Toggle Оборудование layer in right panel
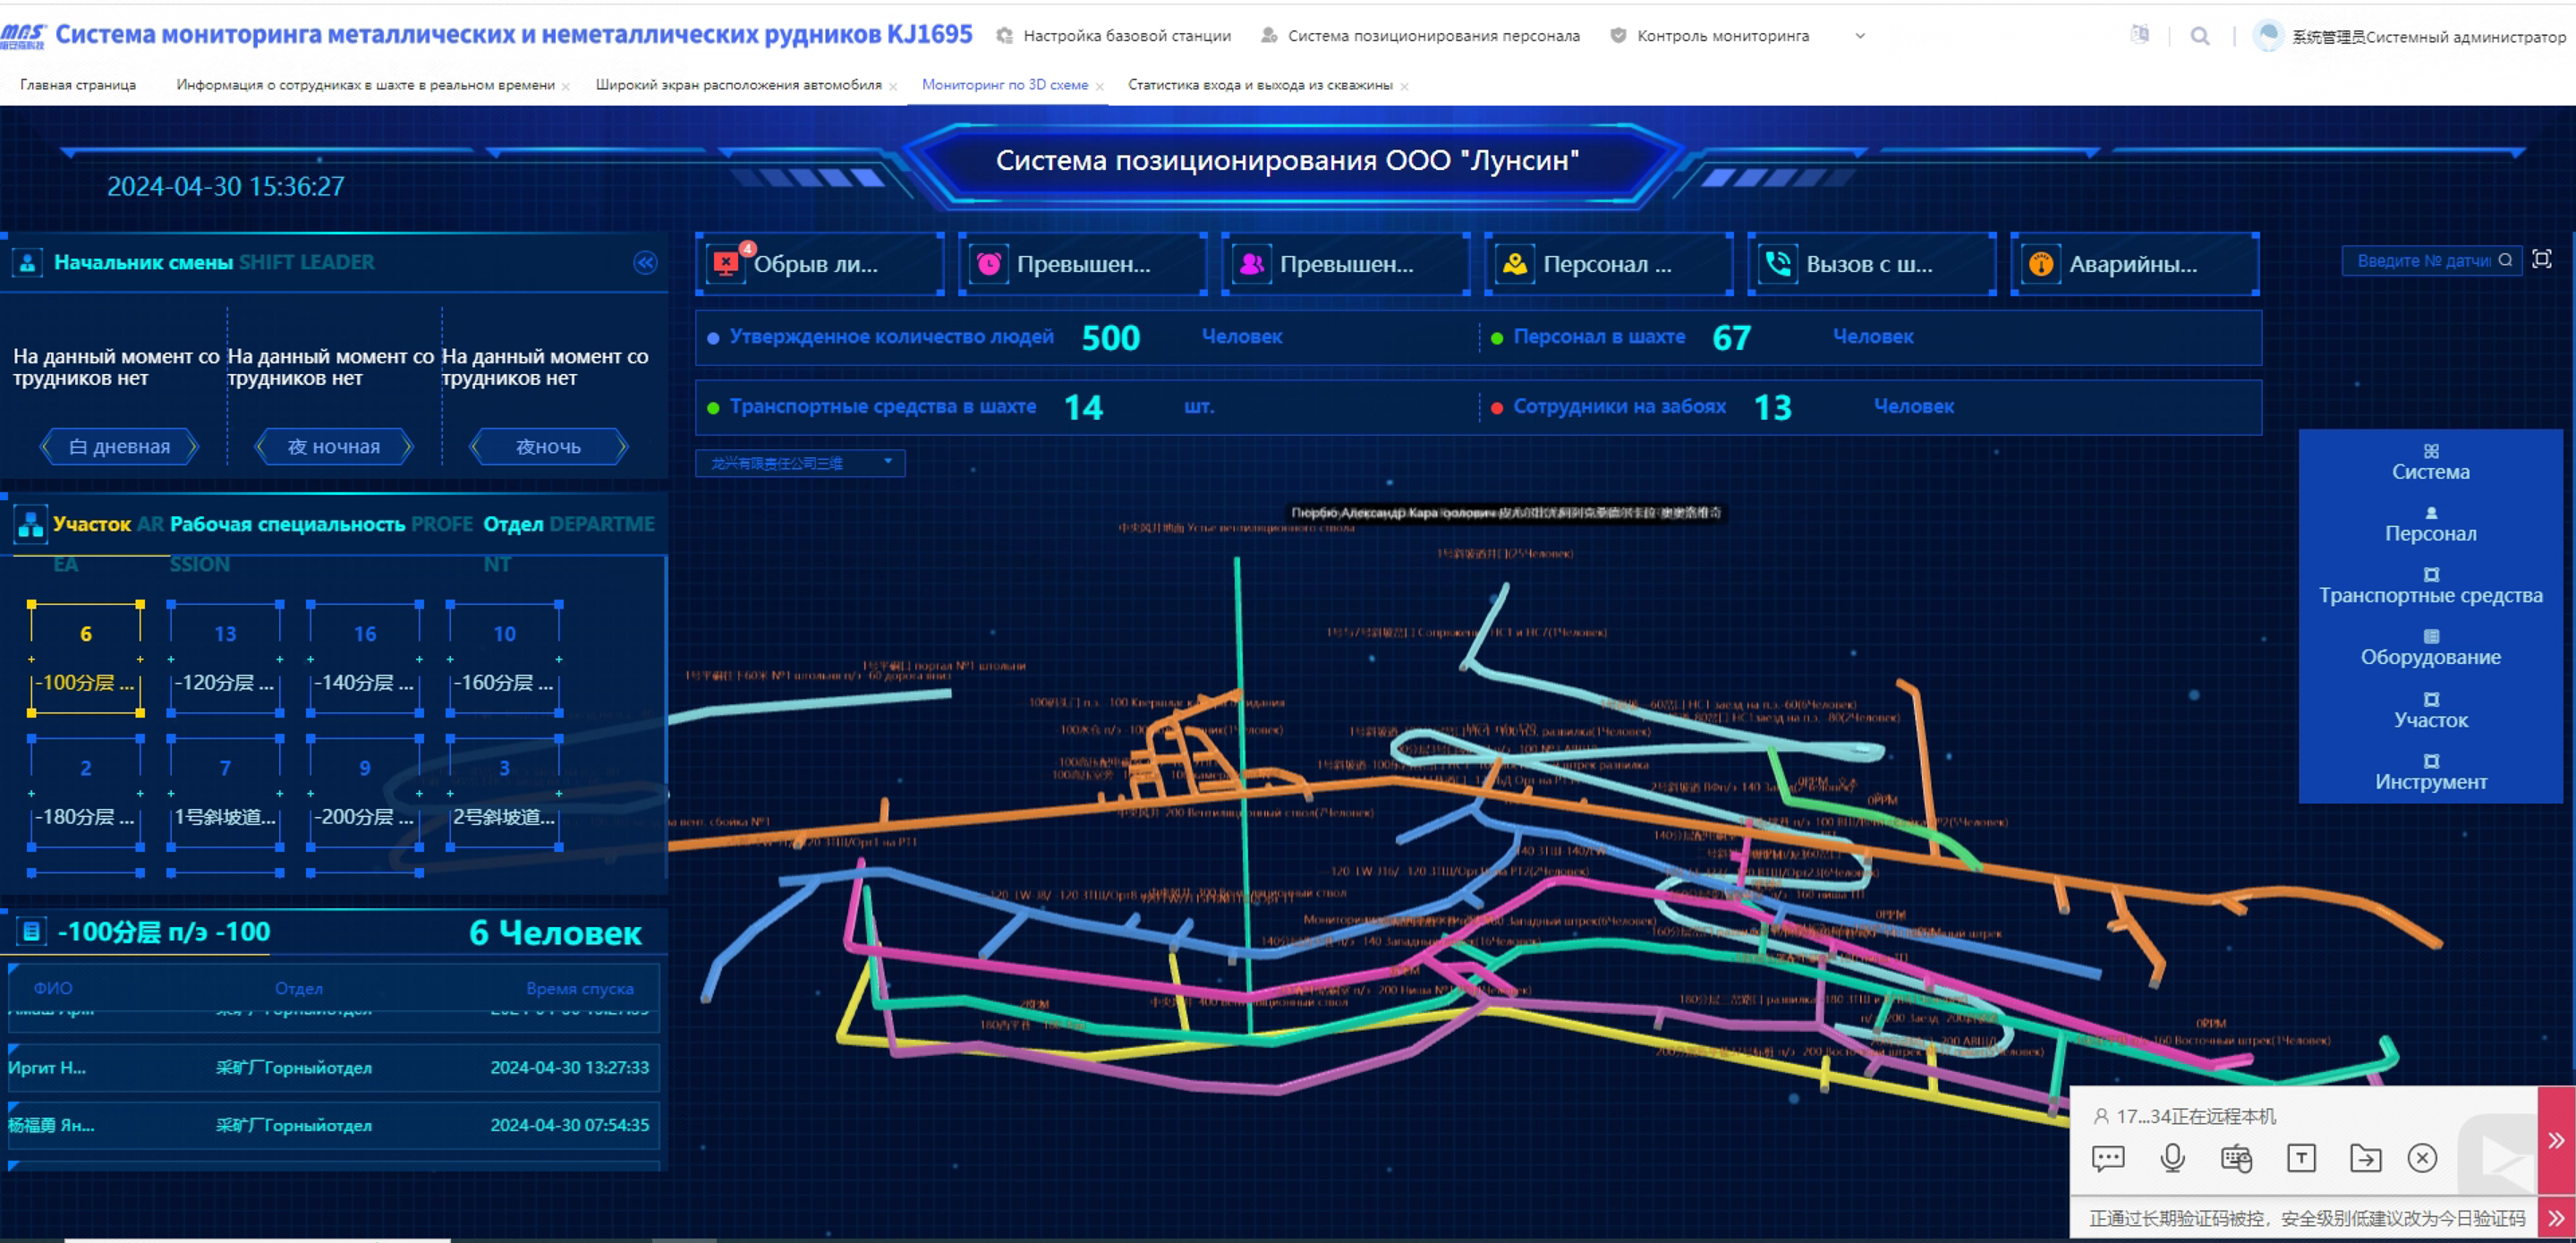Image resolution: width=2576 pixels, height=1243 pixels. pyautogui.click(x=2430, y=648)
